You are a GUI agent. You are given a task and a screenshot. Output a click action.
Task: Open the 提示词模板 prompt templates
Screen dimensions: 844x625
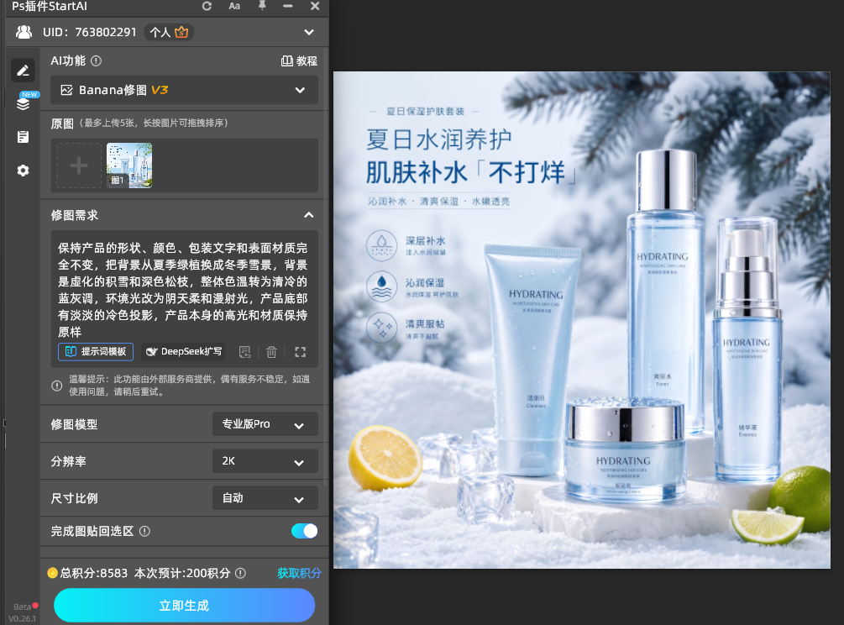96,351
